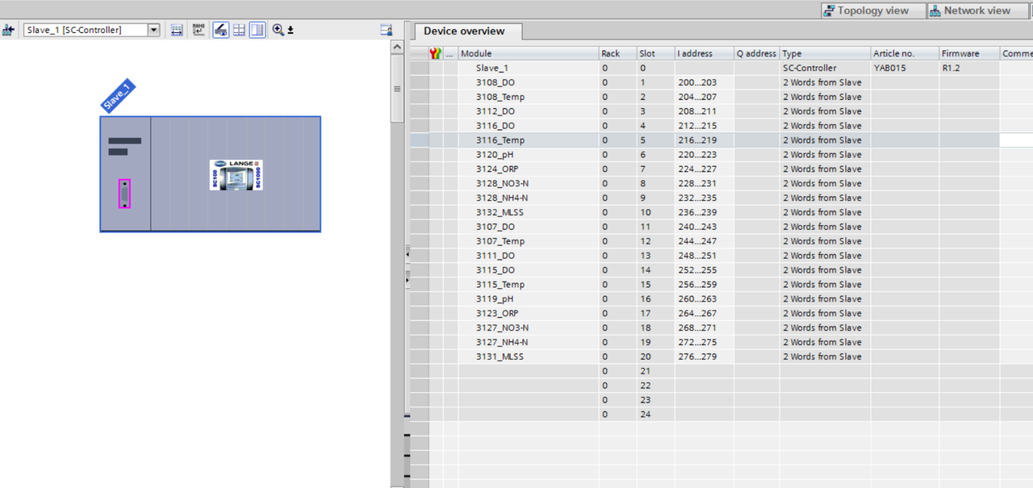Select the 3127_NH4-N module cell
1033x488 pixels.
529,342
